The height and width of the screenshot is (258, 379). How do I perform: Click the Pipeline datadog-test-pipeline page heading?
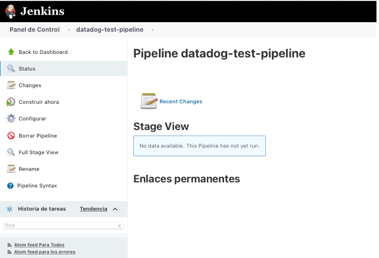[219, 53]
